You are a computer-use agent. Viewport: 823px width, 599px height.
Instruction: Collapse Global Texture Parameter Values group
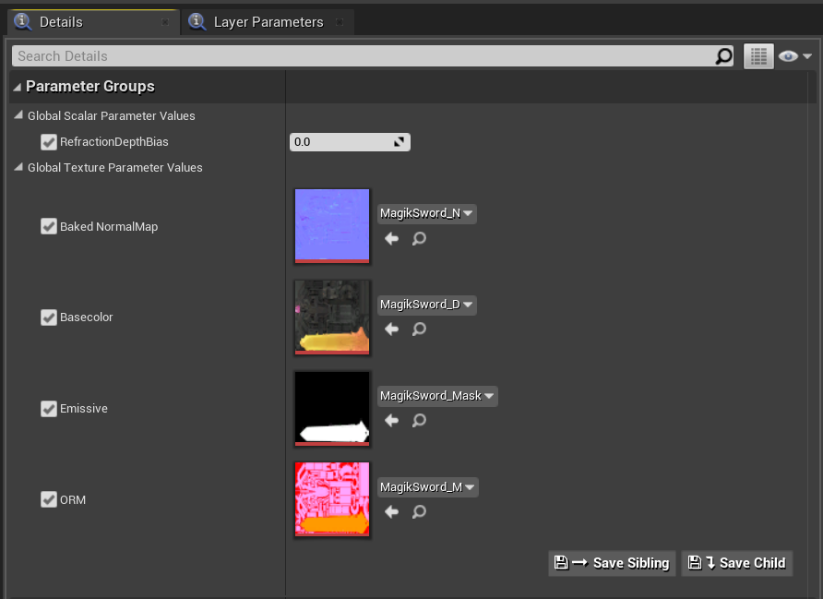pos(18,167)
